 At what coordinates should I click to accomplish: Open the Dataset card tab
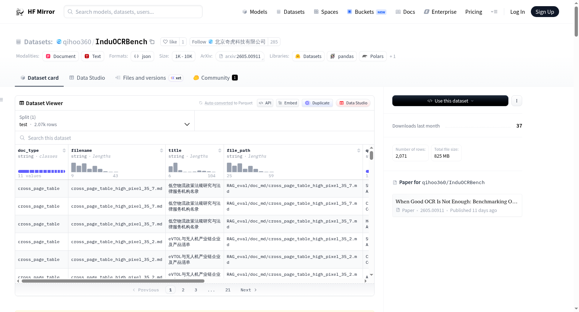tap(39, 78)
